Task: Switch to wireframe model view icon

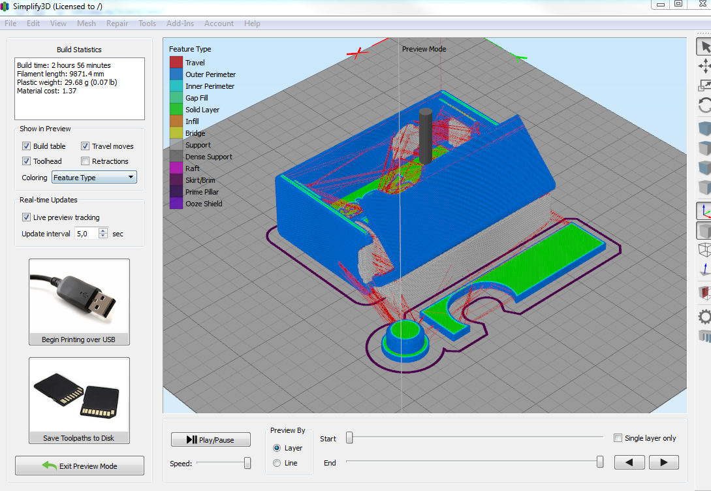Action: (704, 249)
